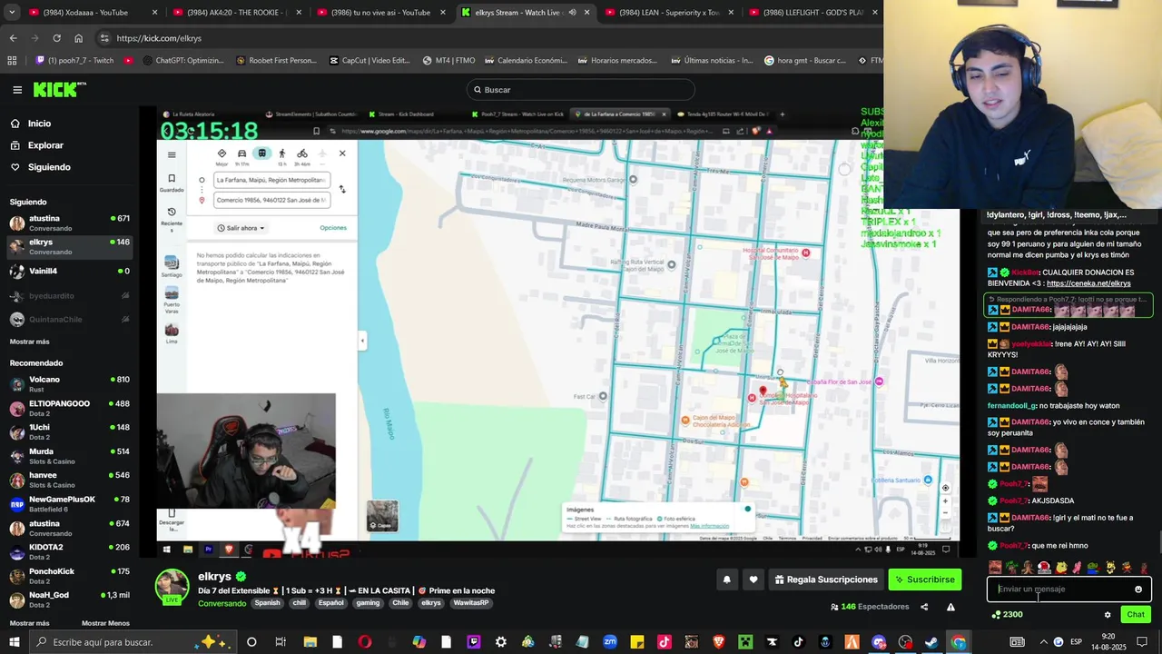Click the Kick logo

click(x=59, y=89)
